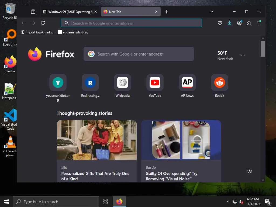This screenshot has width=276, height=207.
Task: Click scrollbar up arrow
Action: 263,38
